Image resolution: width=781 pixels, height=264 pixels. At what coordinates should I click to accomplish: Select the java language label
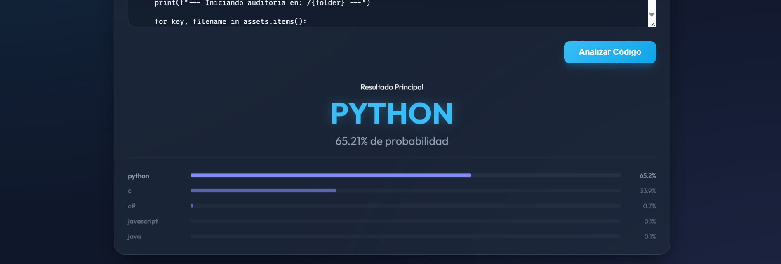coord(134,236)
